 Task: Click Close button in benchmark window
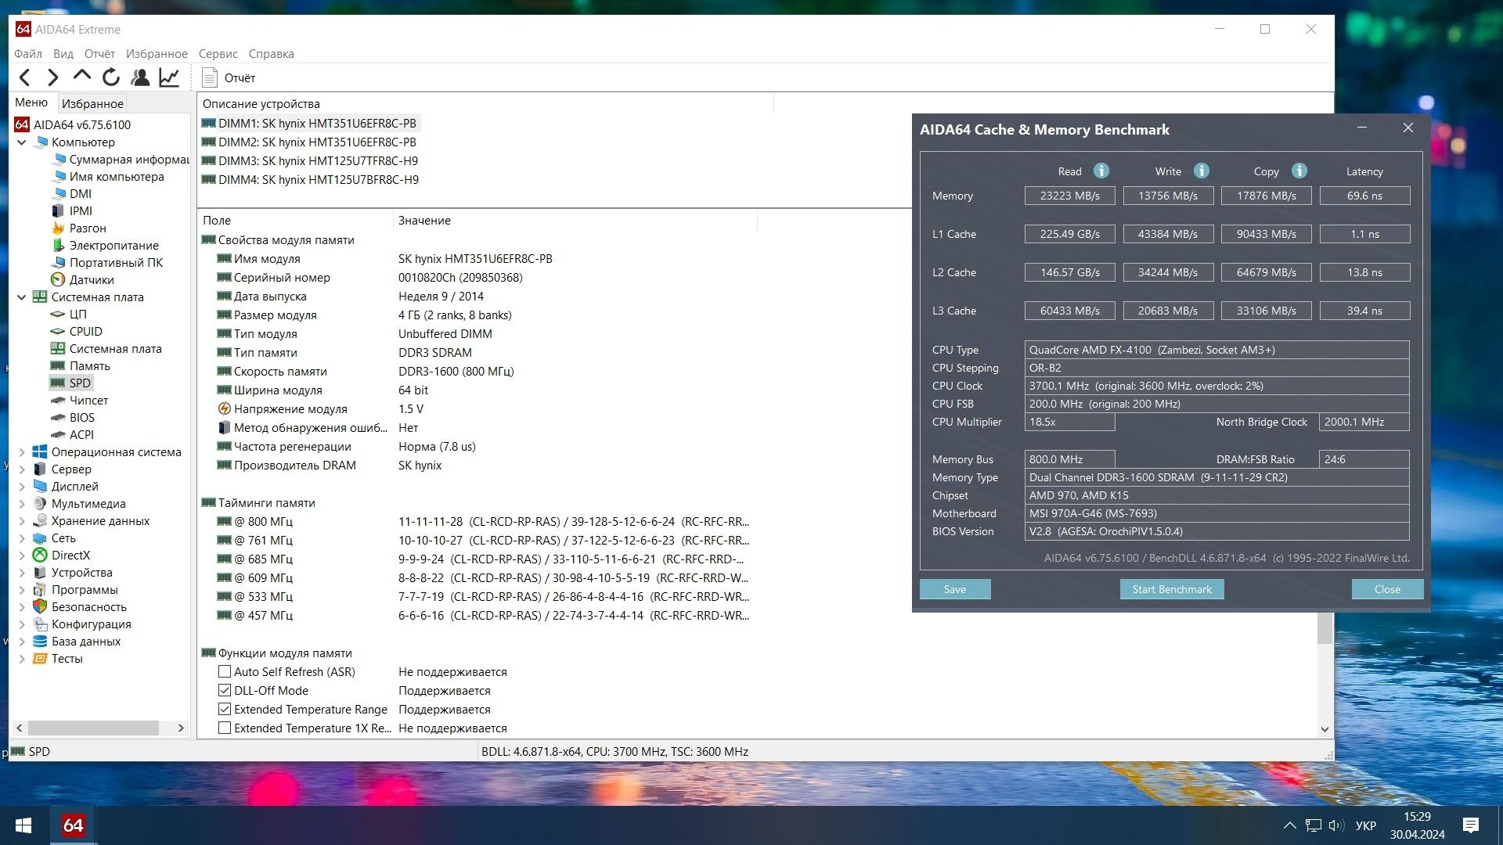coord(1387,589)
